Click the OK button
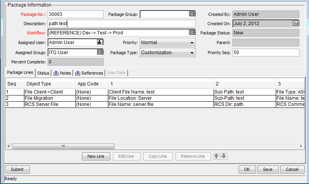This screenshot has height=184, width=309. coord(247,169)
